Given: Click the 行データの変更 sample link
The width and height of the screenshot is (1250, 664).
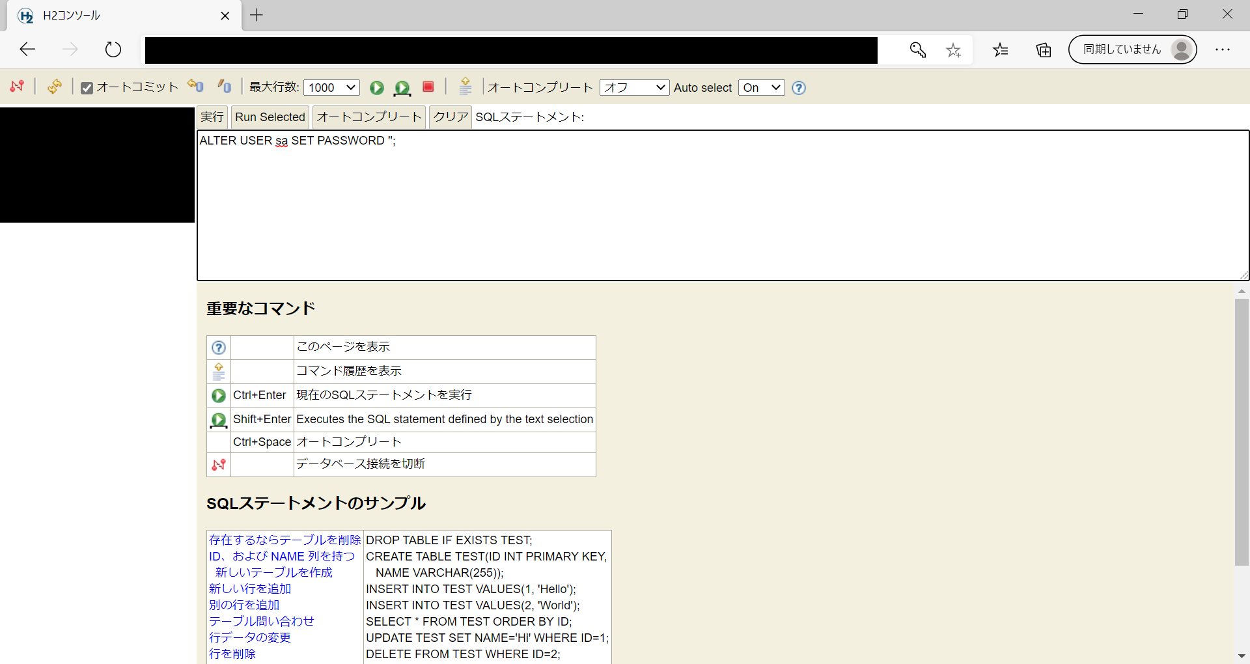Looking at the screenshot, I should (250, 637).
